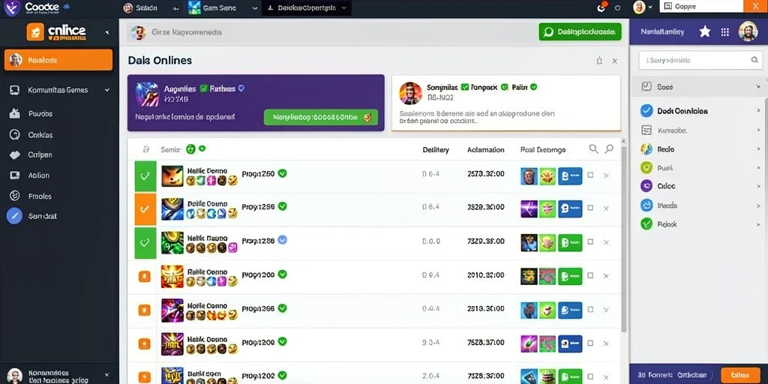Click the green Picjsk check icon in right panel
The image size is (768, 384).
click(646, 223)
